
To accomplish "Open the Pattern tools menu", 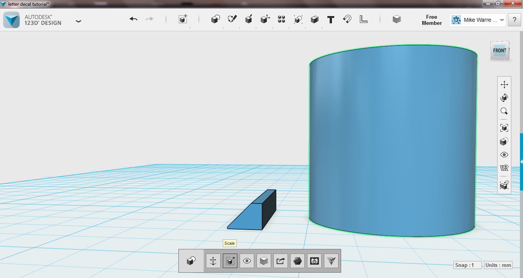I will tap(281, 19).
